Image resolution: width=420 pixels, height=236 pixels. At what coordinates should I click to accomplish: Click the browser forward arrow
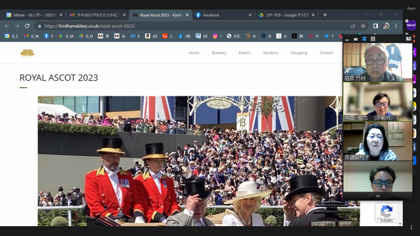coord(17,26)
